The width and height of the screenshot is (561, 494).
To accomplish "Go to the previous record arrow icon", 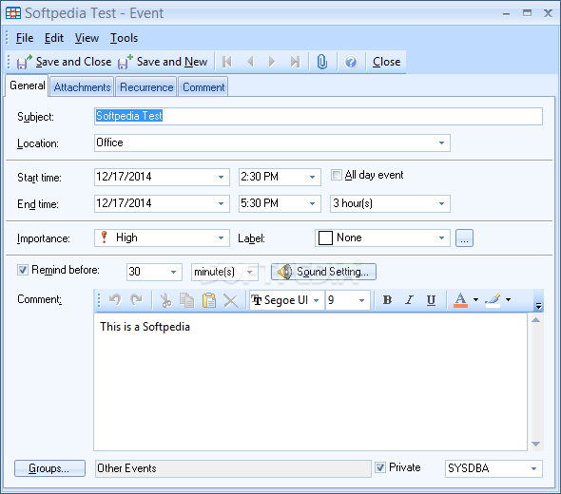I will 250,62.
